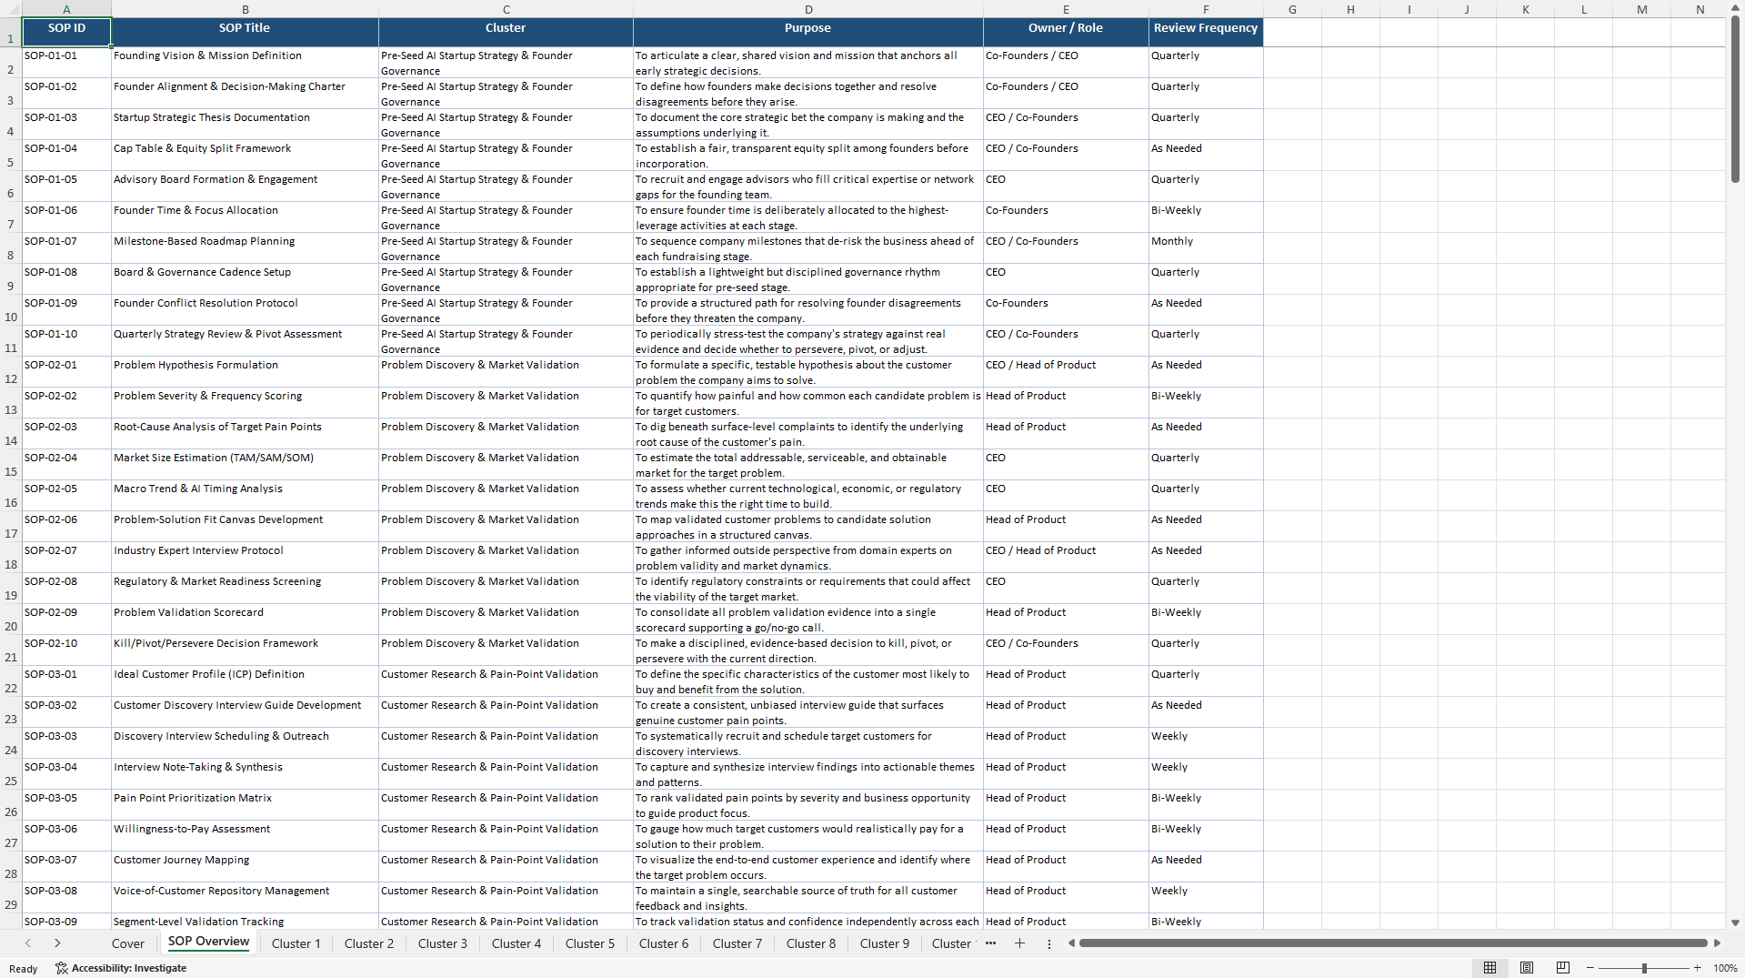1745x978 pixels.
Task: Open the Cluster 7 sheet tab
Action: tap(737, 943)
